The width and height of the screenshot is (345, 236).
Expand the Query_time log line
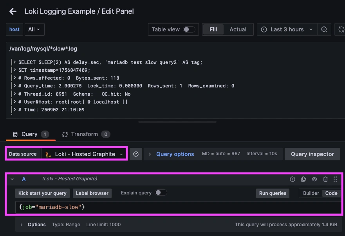15,86
